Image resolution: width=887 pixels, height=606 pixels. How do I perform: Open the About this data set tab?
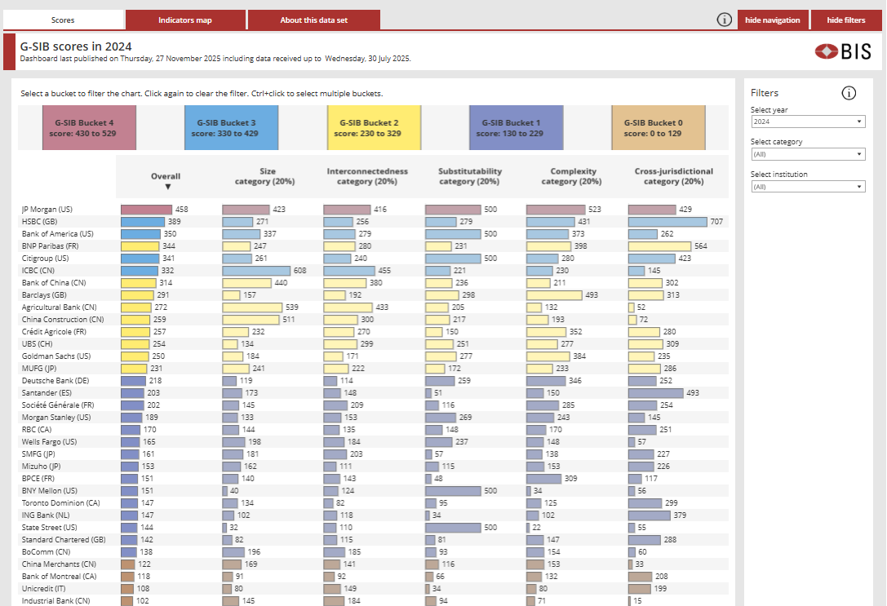point(314,20)
